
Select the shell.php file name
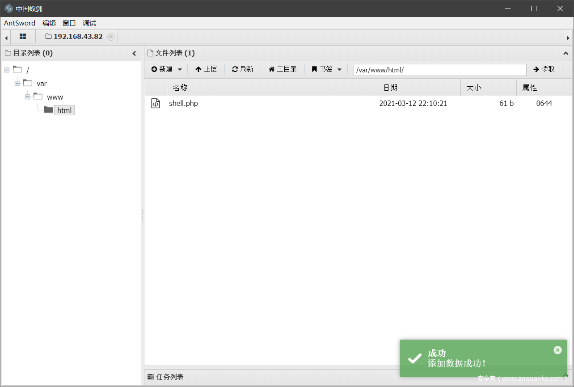coord(183,104)
